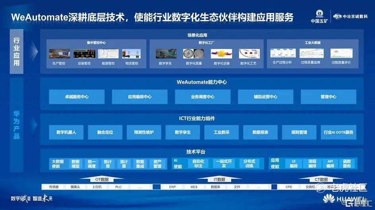375x210 pixels.
Task: Click the PLC data source cell
Action: pyautogui.click(x=119, y=187)
